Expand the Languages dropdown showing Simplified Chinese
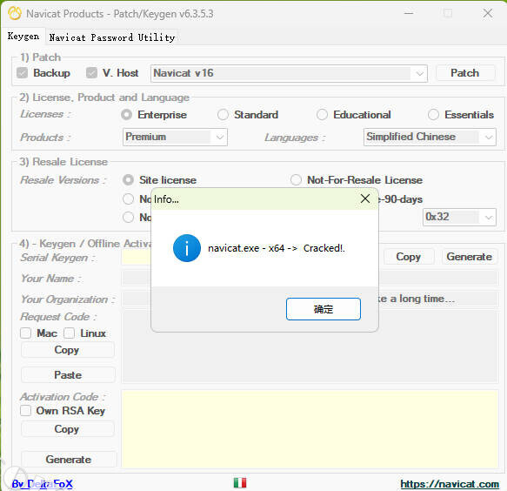The height and width of the screenshot is (491, 507). pos(430,137)
